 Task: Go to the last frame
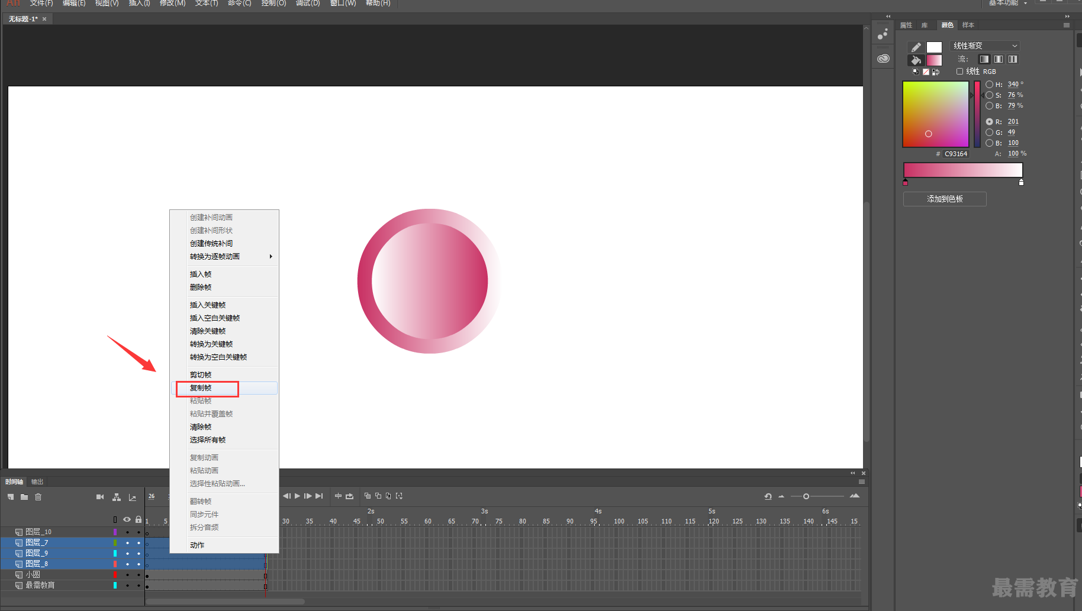click(x=319, y=496)
